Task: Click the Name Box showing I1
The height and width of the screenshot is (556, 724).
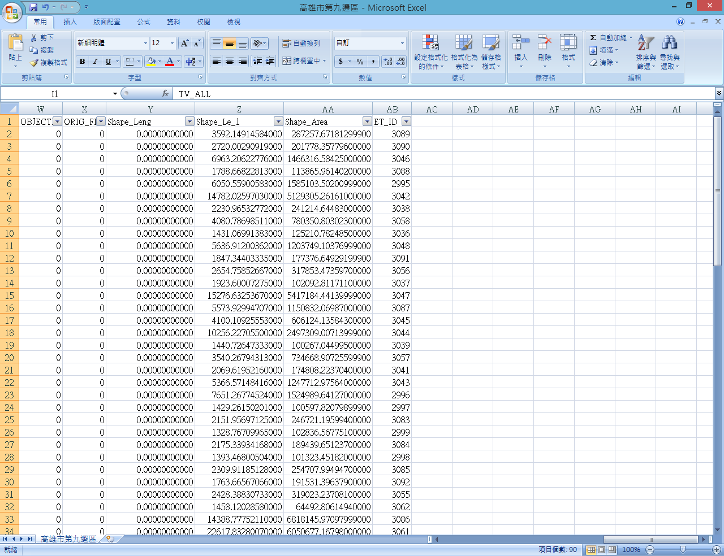Action: click(55, 94)
